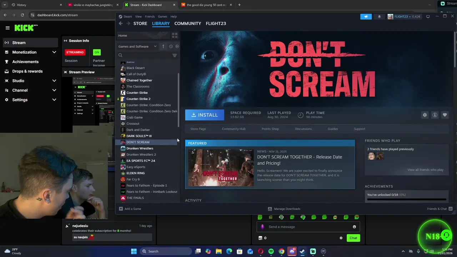457x257 pixels.
Task: Expand the Monetization section in Kick sidebar
Action: [54, 52]
